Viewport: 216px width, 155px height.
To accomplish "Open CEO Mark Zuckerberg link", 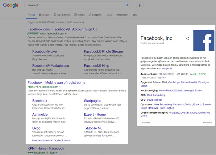I will (x=156, y=95).
